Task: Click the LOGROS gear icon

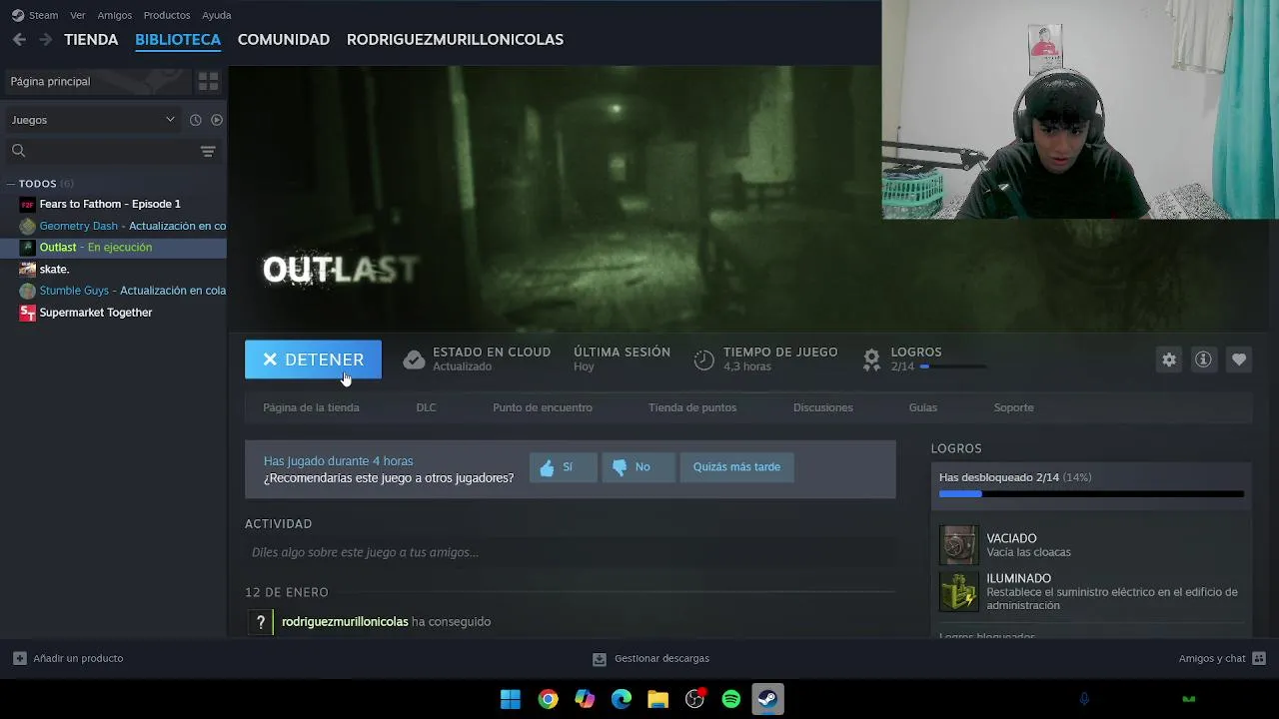Action: coord(871,358)
